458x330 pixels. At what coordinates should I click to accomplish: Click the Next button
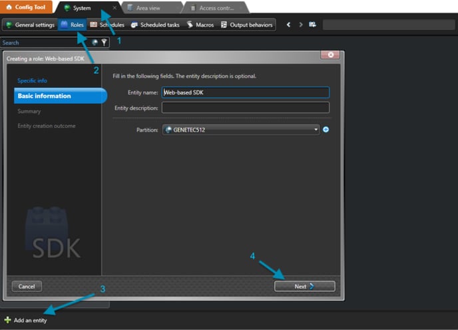(305, 287)
